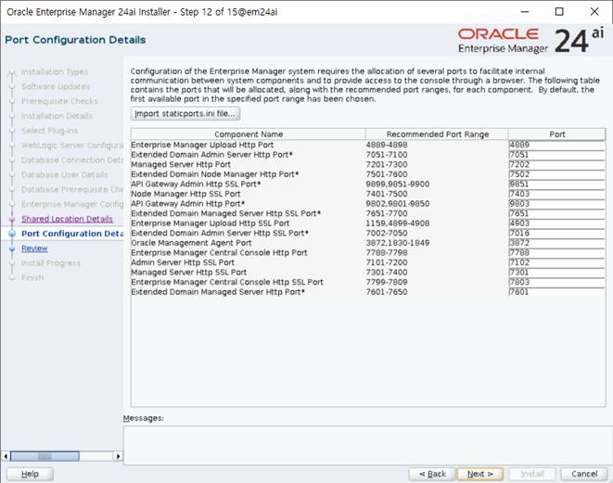Click the port range 7601-7650 cell
This screenshot has width=613, height=483.
387,292
